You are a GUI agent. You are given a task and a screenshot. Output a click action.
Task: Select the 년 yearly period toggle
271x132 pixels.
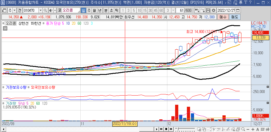100,10
